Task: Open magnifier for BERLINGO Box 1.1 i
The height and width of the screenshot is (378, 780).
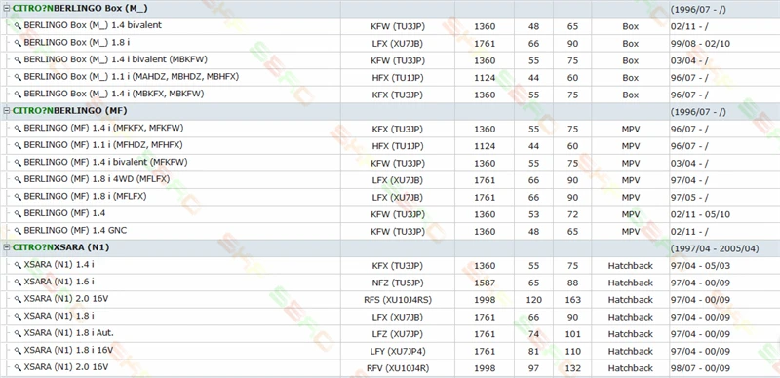Action: (18, 78)
